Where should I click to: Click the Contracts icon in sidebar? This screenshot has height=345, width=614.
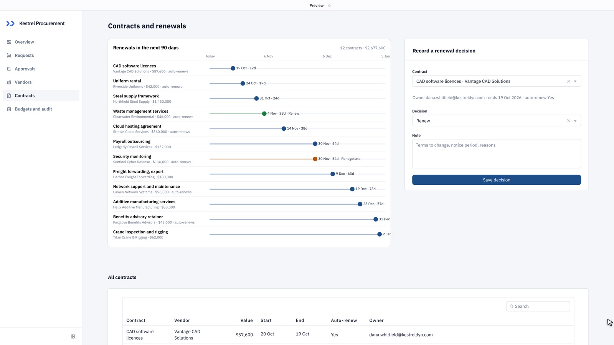(x=9, y=96)
